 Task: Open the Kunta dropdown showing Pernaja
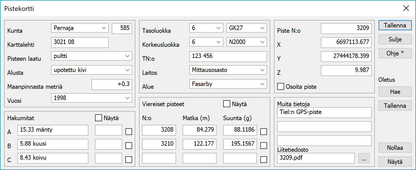click(x=80, y=28)
